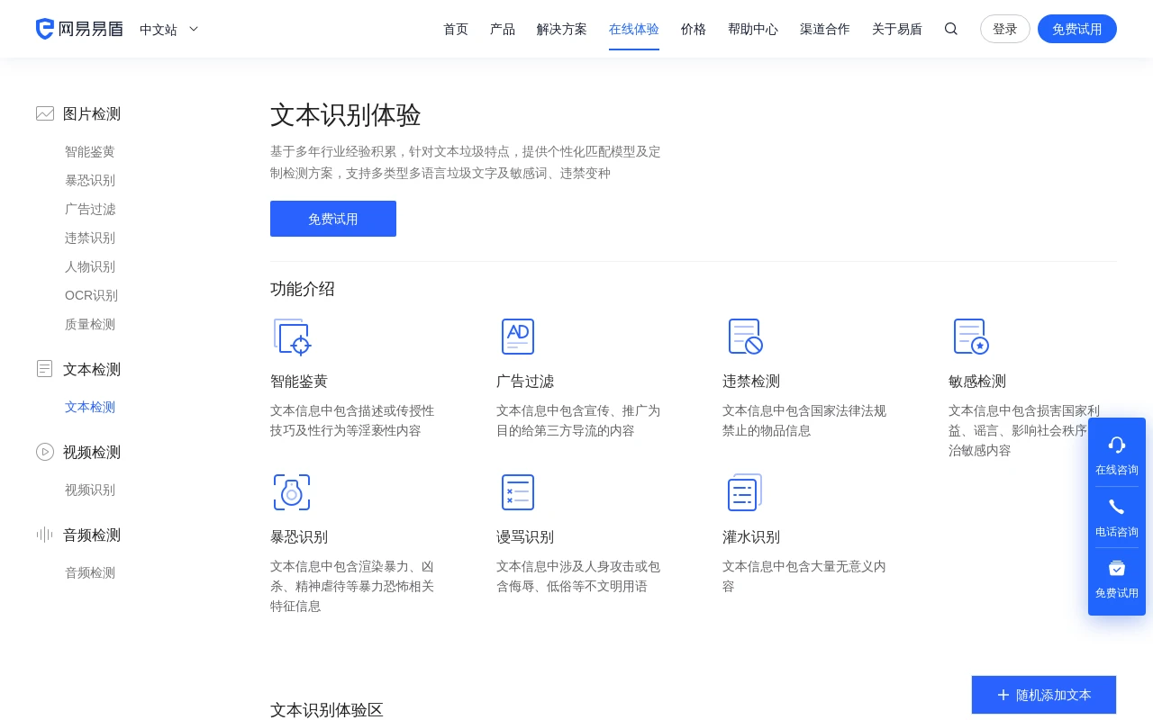This screenshot has width=1153, height=720.
Task: Click the 网易易盾 logo
Action: pos(79,29)
